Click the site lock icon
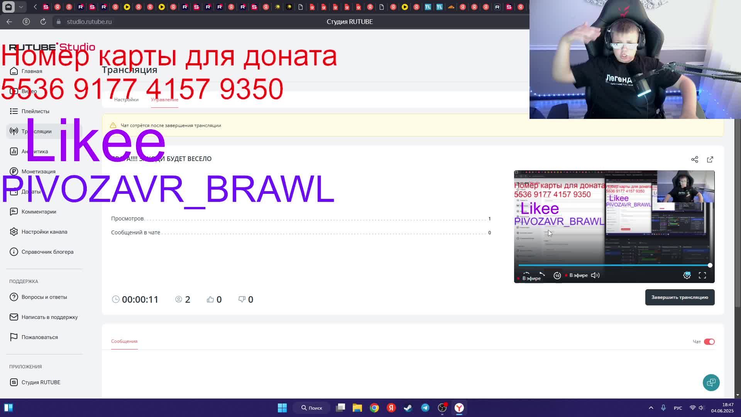Screen dimensions: 741x417 pos(59,22)
